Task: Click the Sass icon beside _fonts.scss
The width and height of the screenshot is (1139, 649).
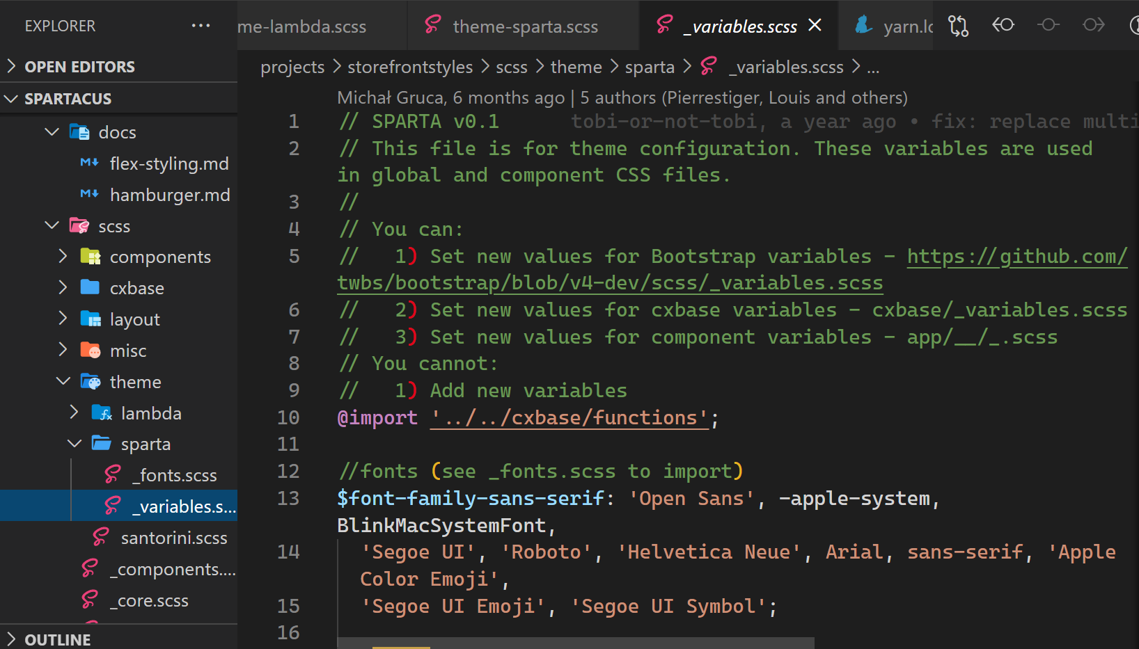Action: [x=113, y=475]
